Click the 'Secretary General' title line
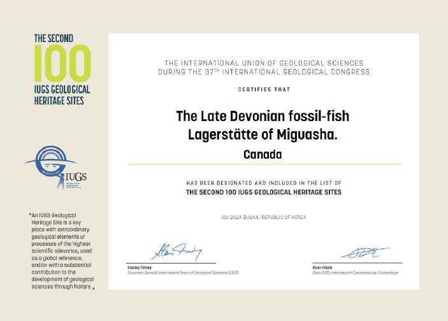448x321 pixels. point(183,273)
